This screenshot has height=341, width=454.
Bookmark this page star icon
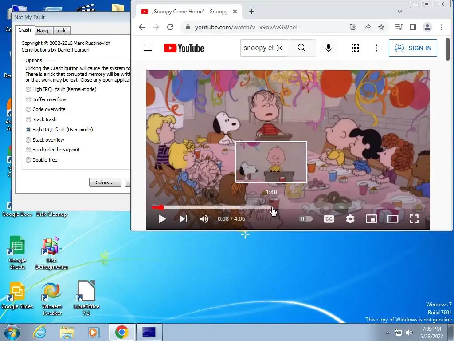[381, 27]
